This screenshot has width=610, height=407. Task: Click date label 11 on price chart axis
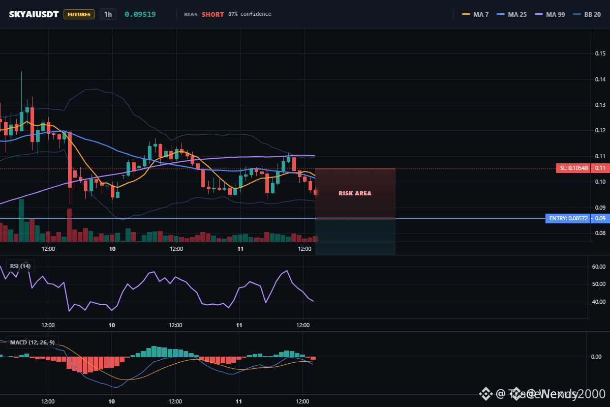pos(240,249)
